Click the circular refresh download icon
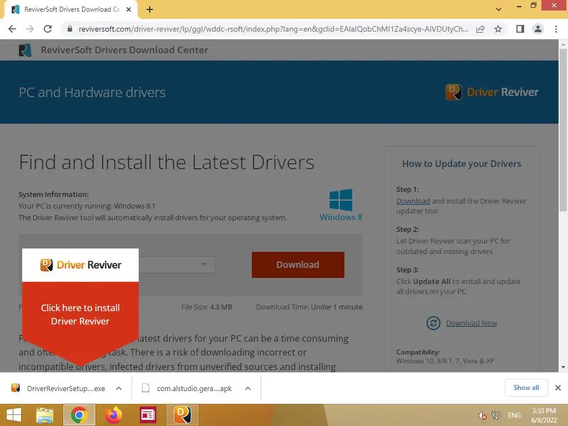 click(x=433, y=323)
